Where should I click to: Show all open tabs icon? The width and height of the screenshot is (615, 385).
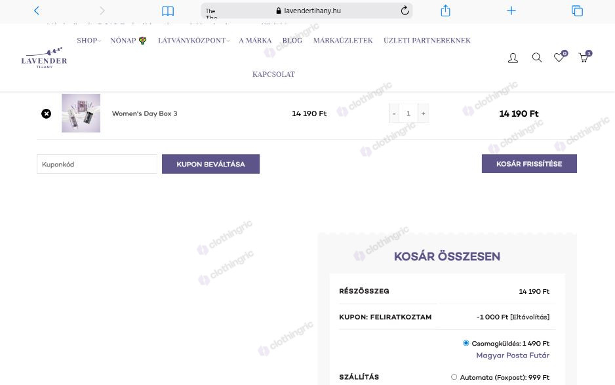(x=577, y=10)
